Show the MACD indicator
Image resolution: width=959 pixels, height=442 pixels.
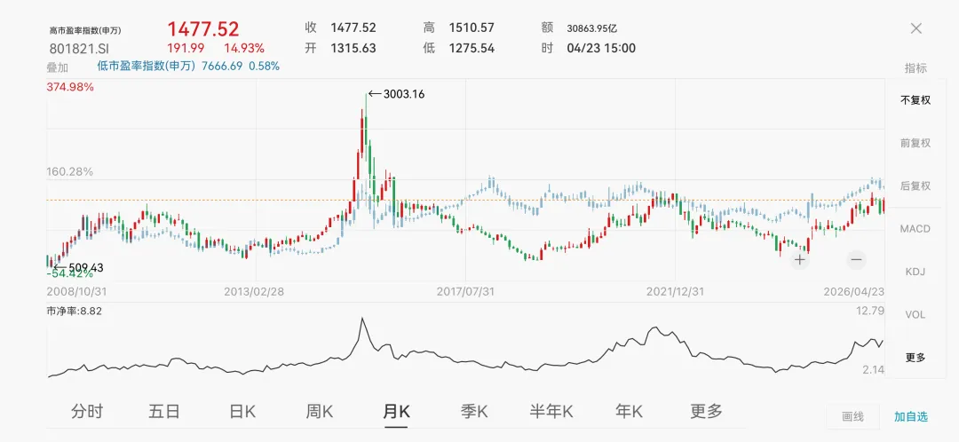(x=915, y=229)
